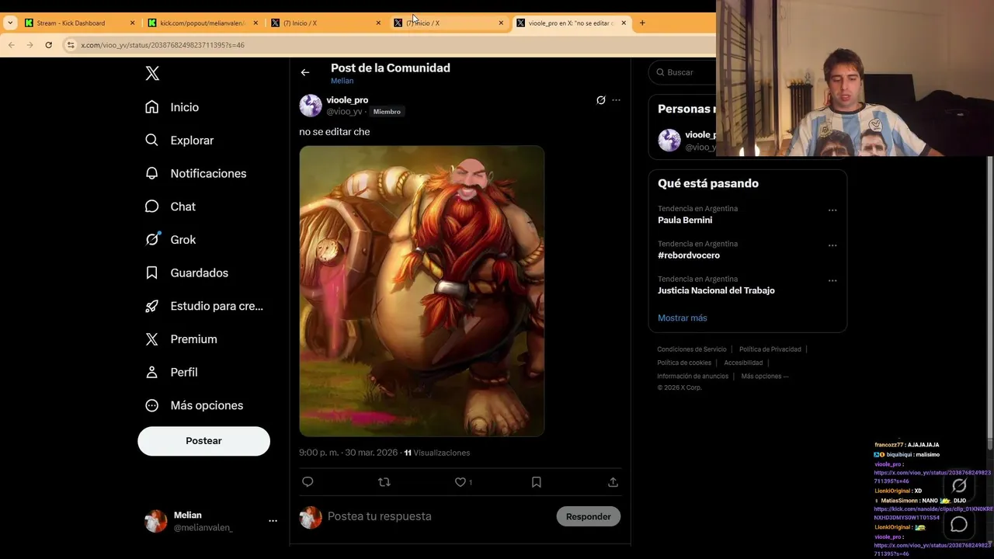Click the Responder button
Image resolution: width=994 pixels, height=559 pixels.
point(588,516)
